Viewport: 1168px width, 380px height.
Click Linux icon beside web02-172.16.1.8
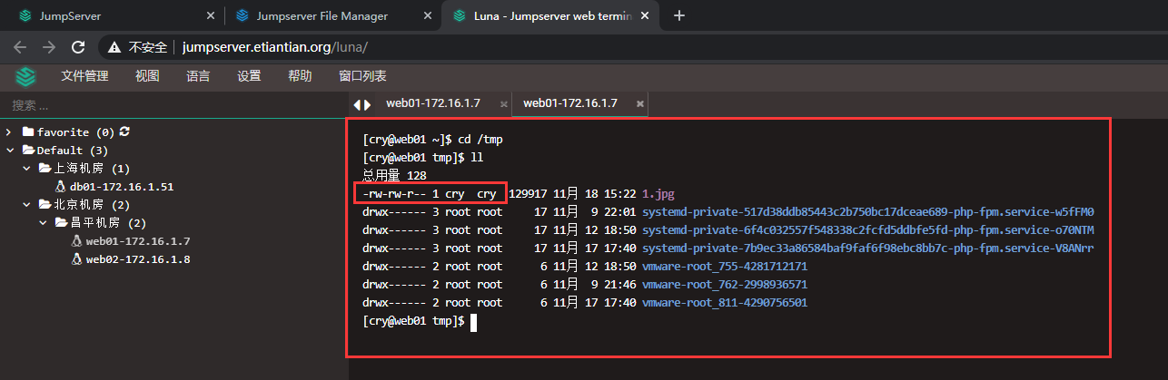[77, 259]
